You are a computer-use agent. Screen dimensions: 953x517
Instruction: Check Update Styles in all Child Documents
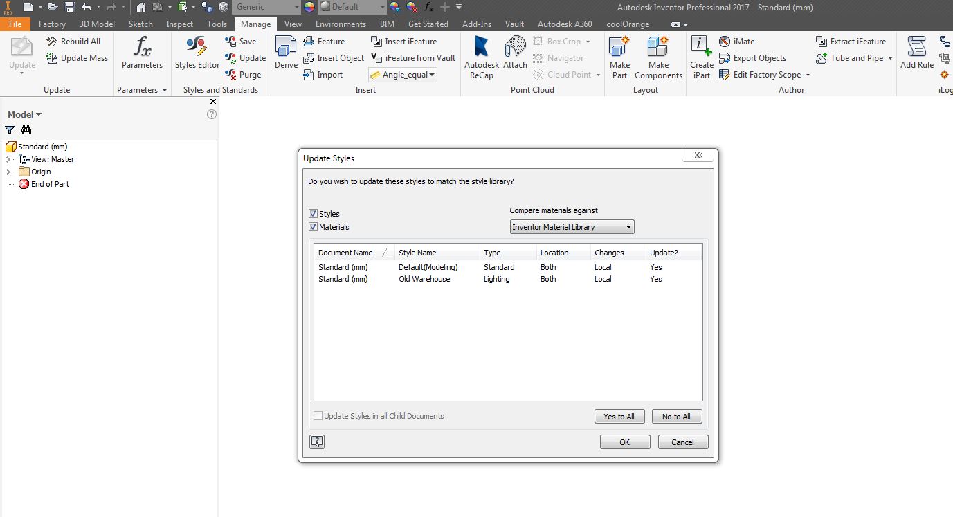(x=318, y=416)
